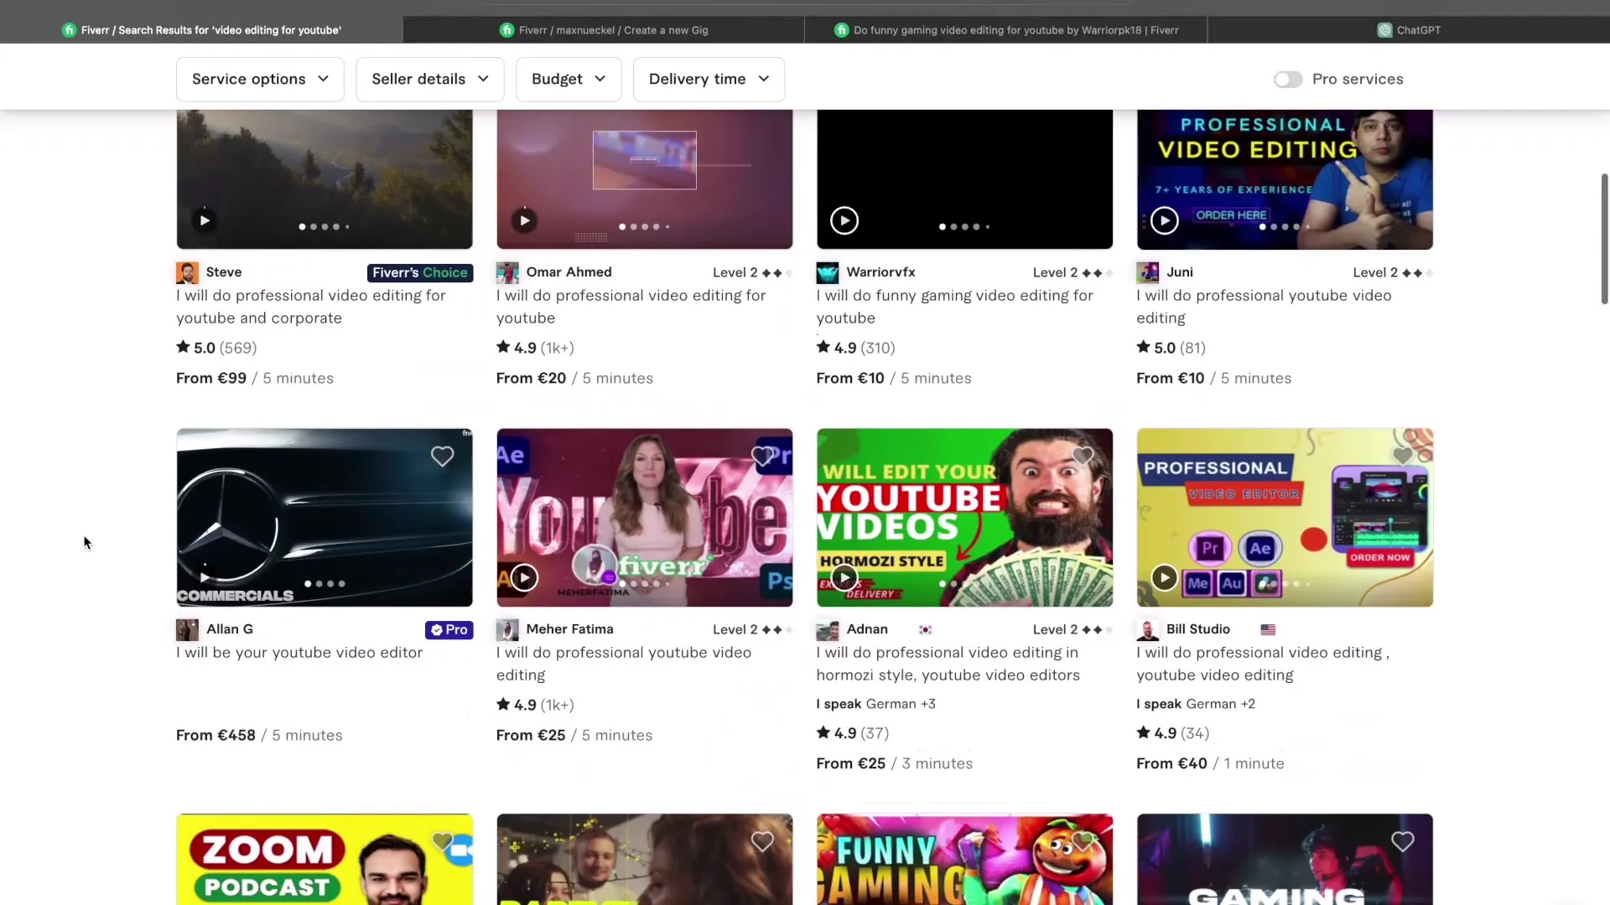The height and width of the screenshot is (905, 1610).
Task: Open the Budget filter dropdown
Action: (569, 79)
